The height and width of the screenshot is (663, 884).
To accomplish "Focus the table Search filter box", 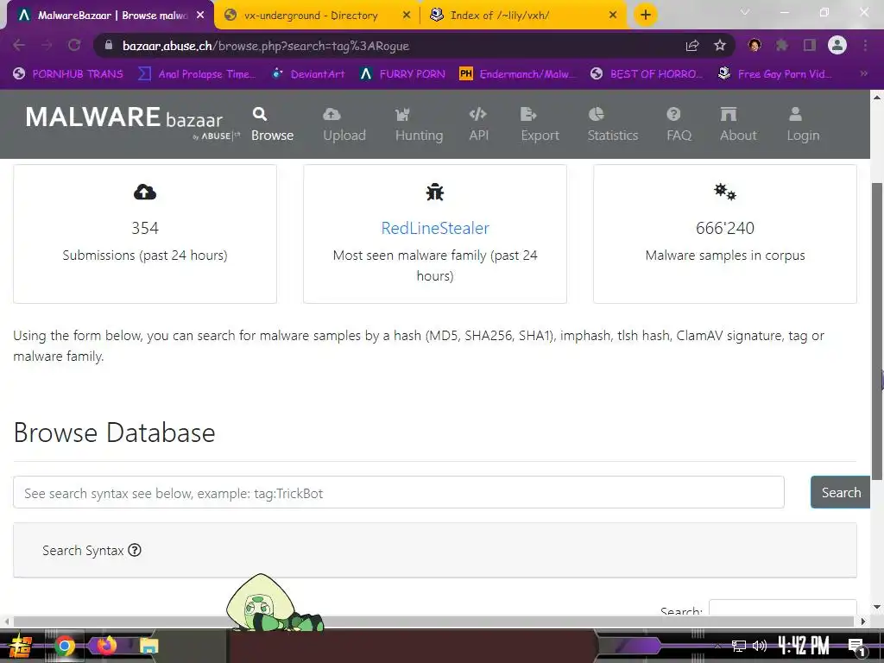I will point(782,608).
